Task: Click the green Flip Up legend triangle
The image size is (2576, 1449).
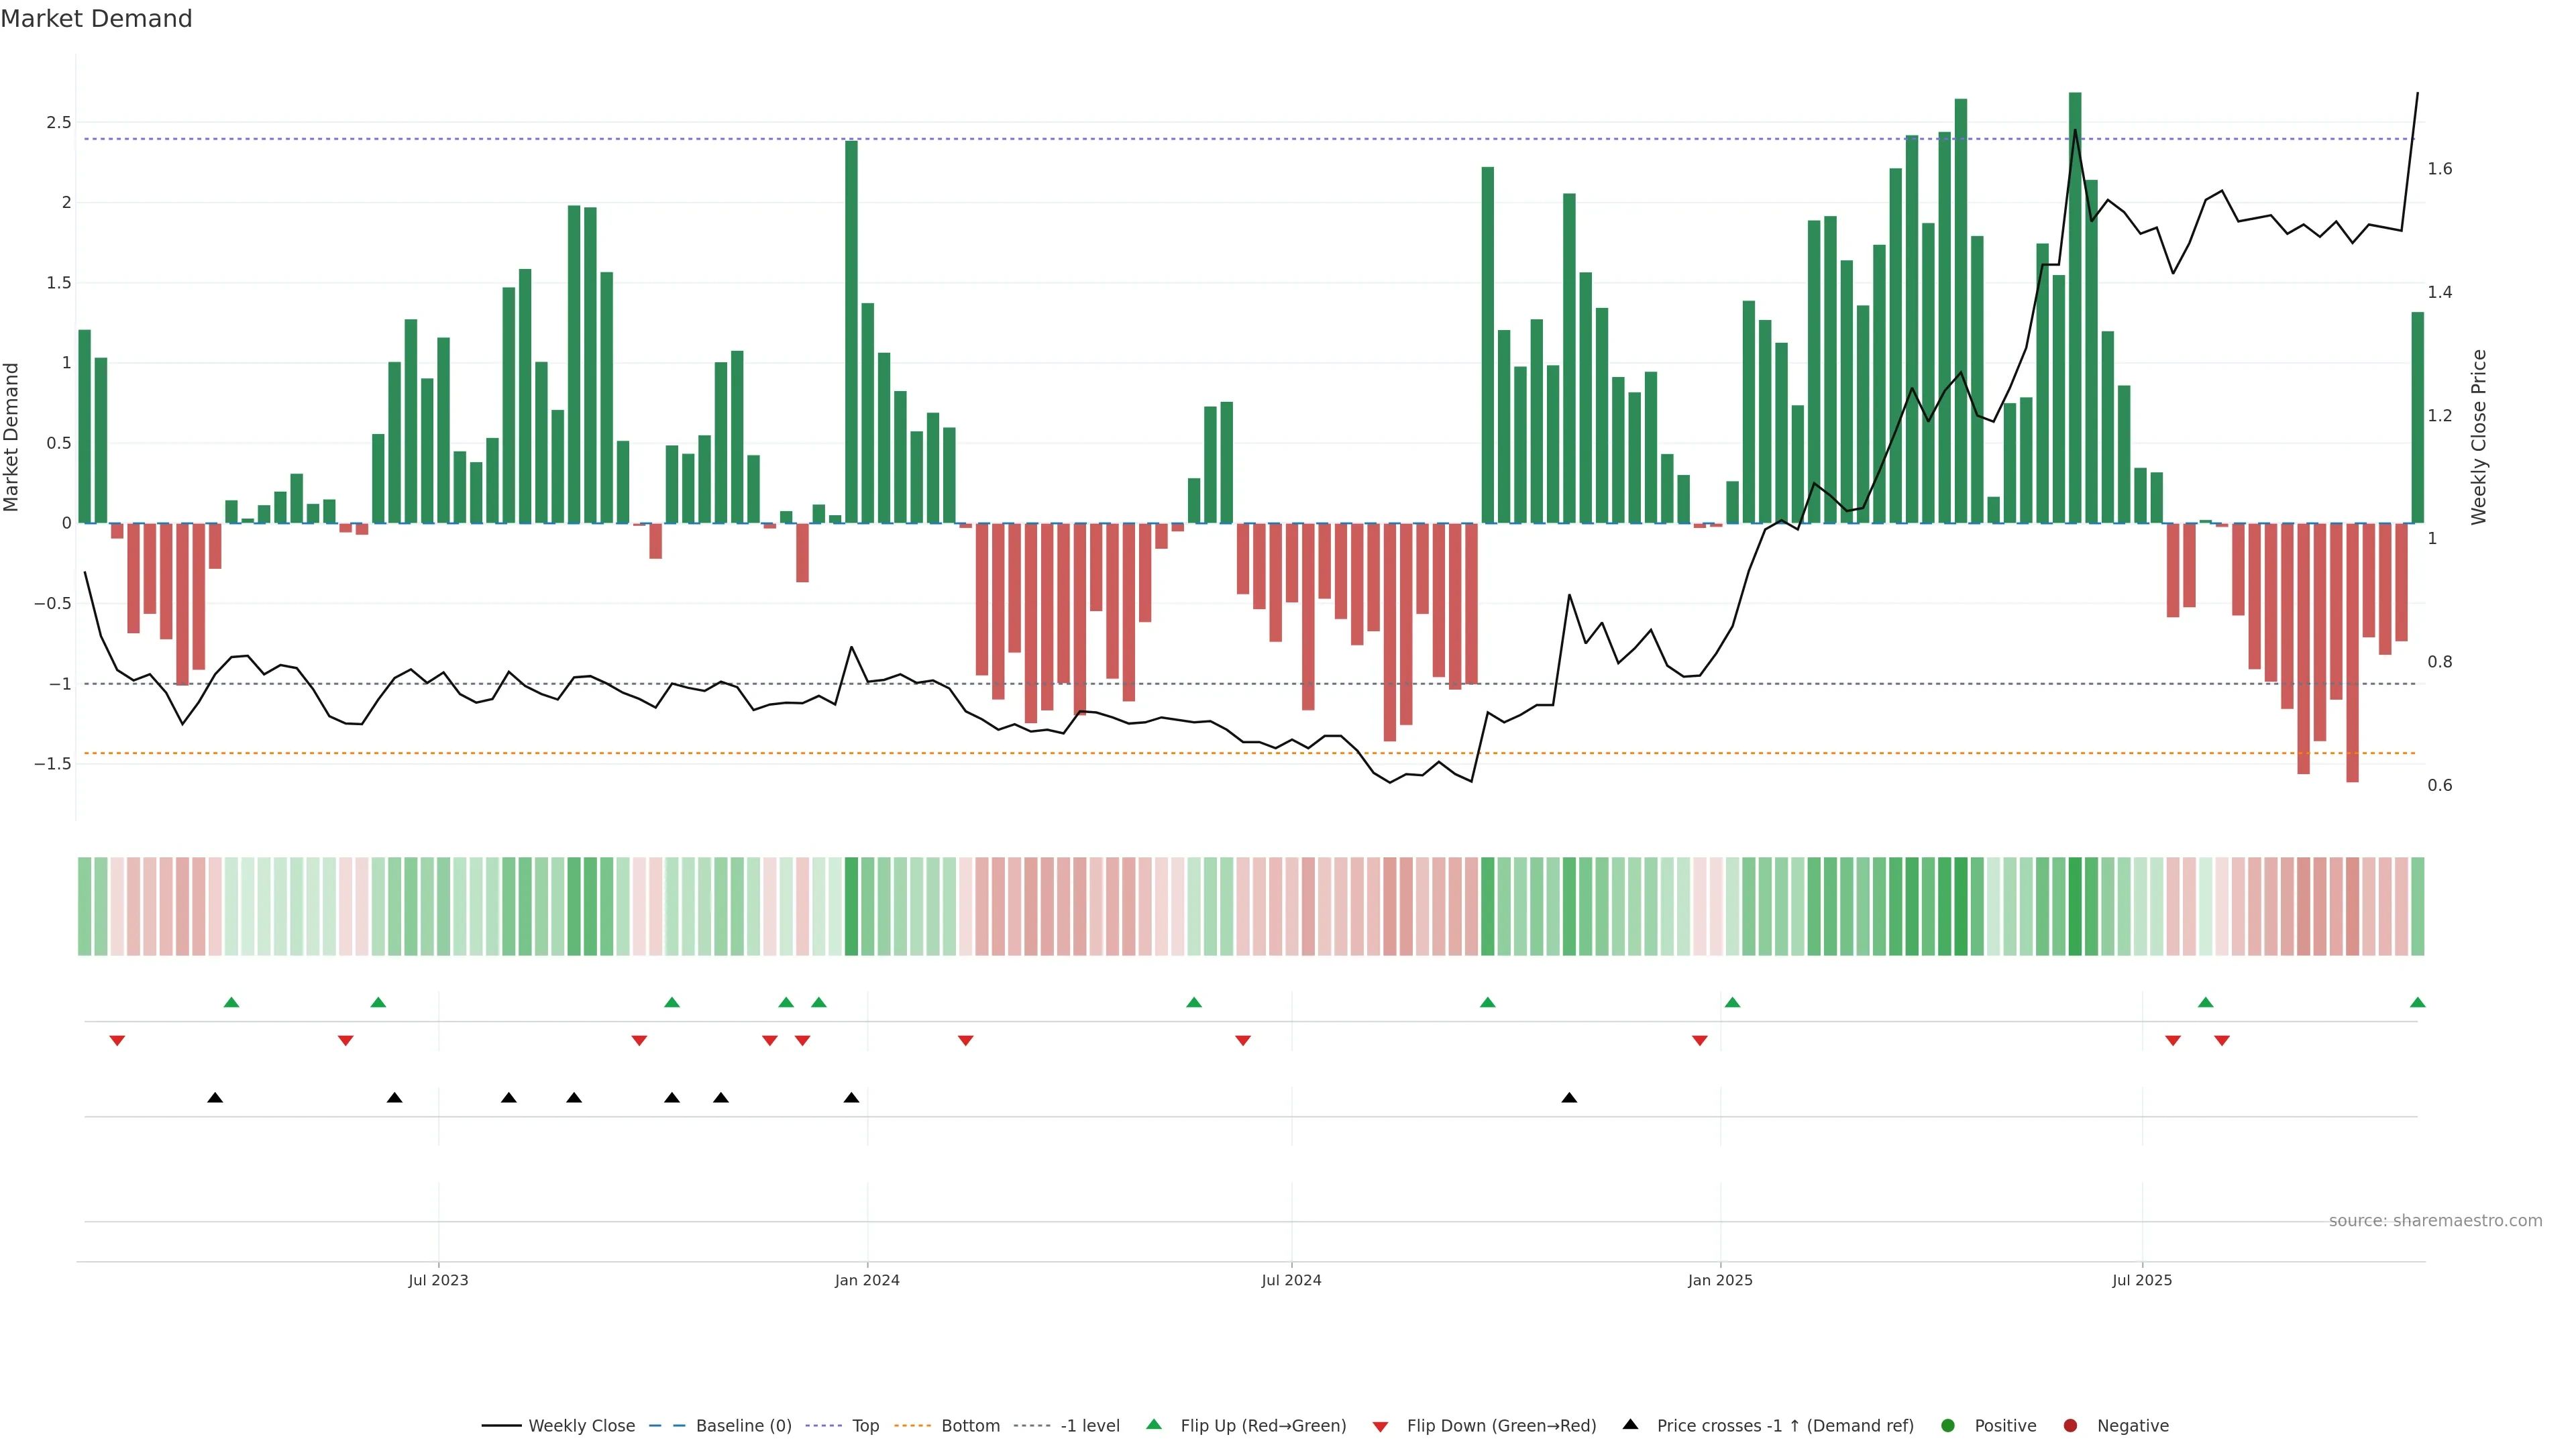Action: pyautogui.click(x=1154, y=1424)
